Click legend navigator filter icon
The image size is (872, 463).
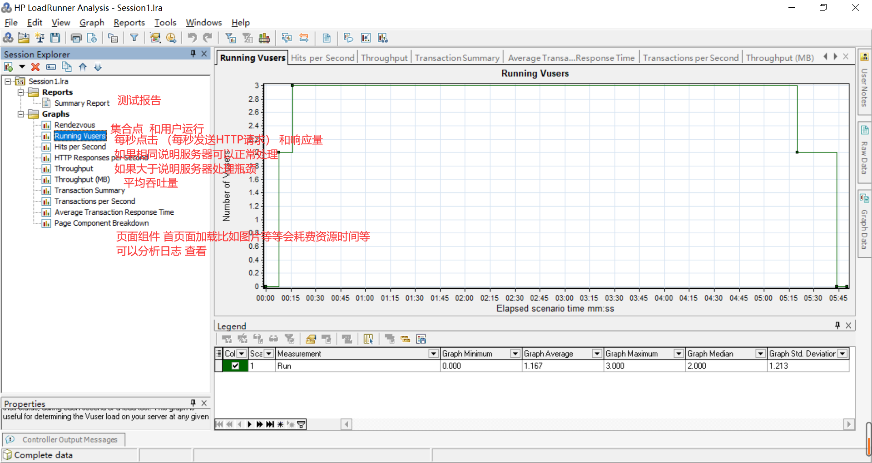pyautogui.click(x=301, y=424)
